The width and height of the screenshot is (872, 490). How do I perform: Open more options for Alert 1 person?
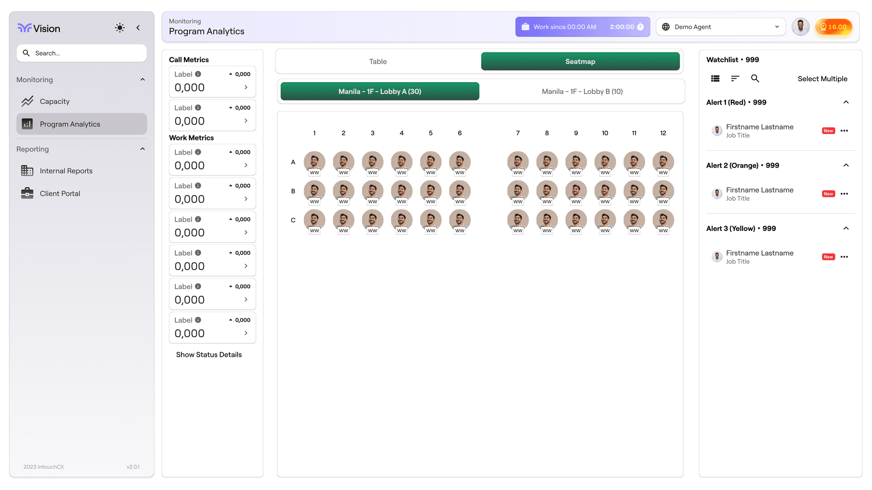tap(844, 131)
